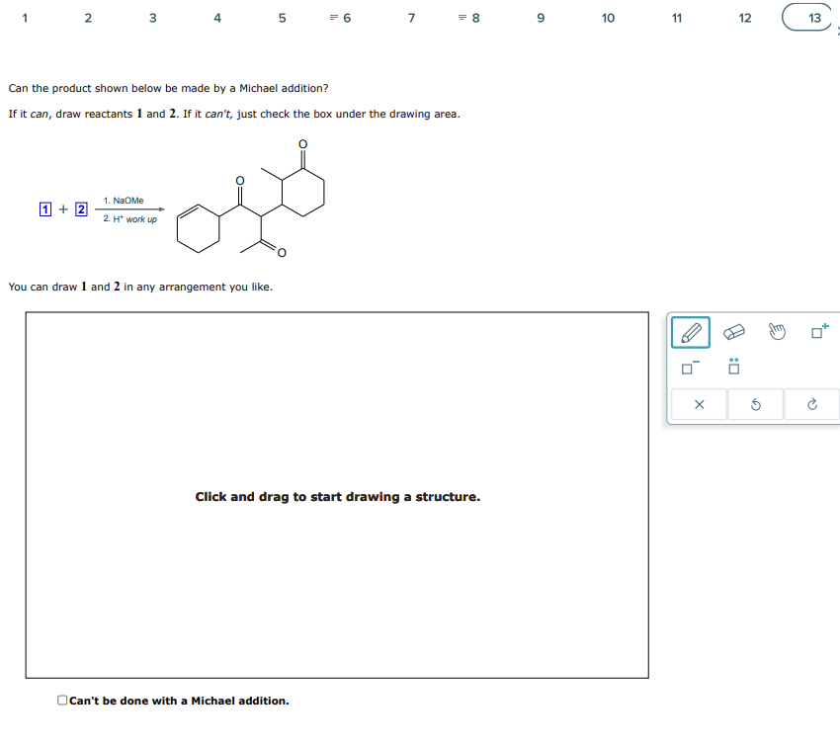Viewport: 840px width, 747px height.
Task: Go to question 1
Action: [24, 17]
